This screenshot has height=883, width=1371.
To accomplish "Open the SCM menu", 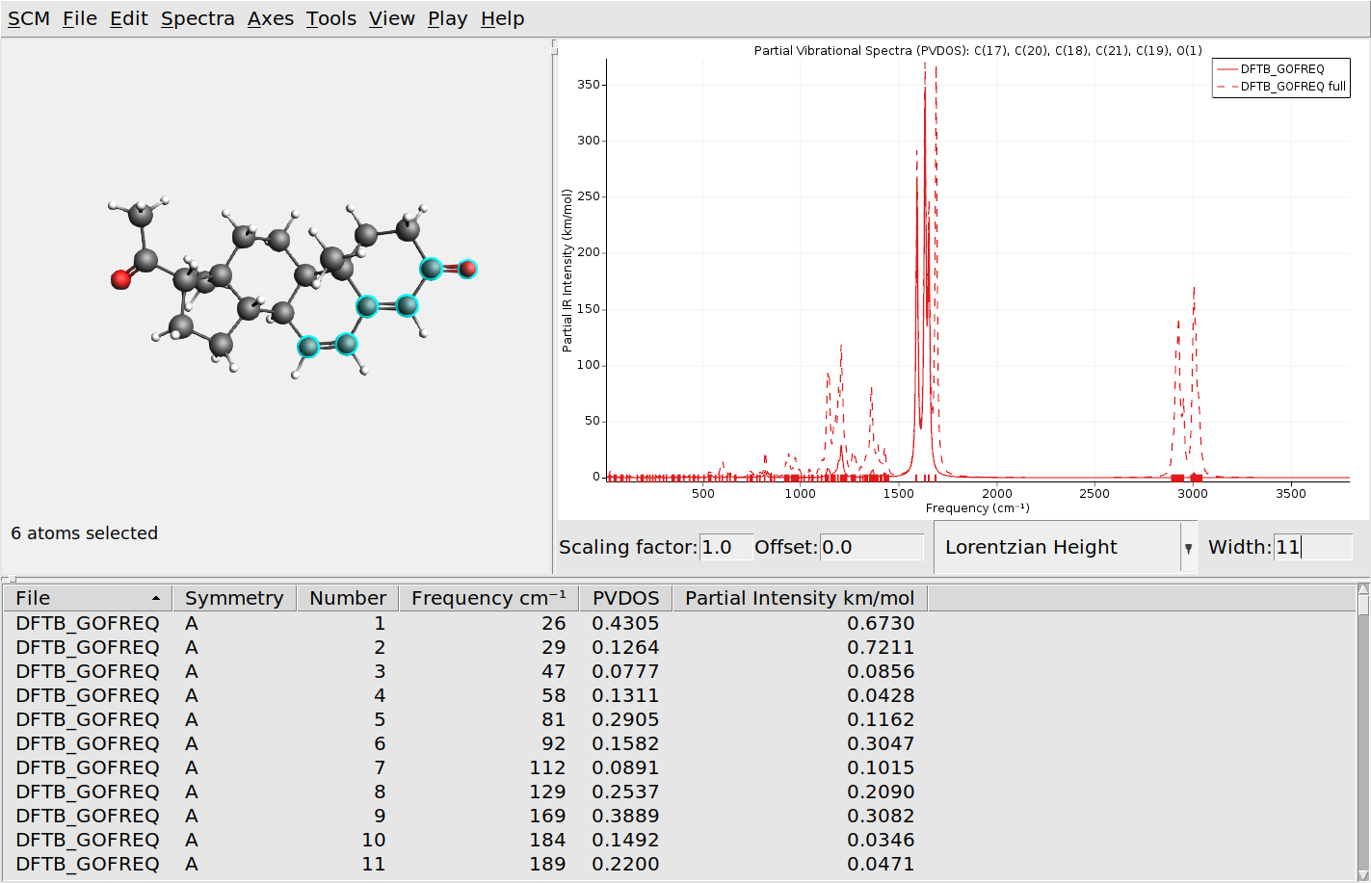I will (29, 17).
